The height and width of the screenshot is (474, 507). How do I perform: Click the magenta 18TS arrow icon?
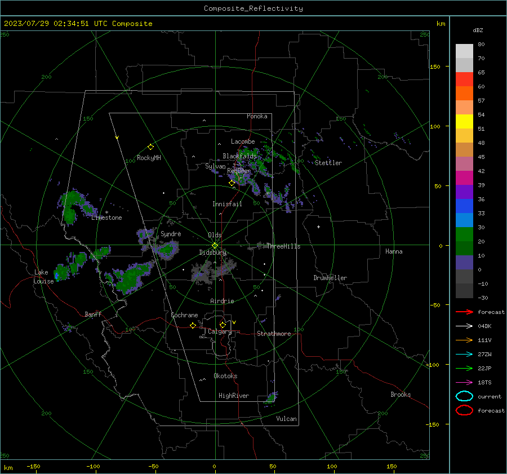point(464,383)
